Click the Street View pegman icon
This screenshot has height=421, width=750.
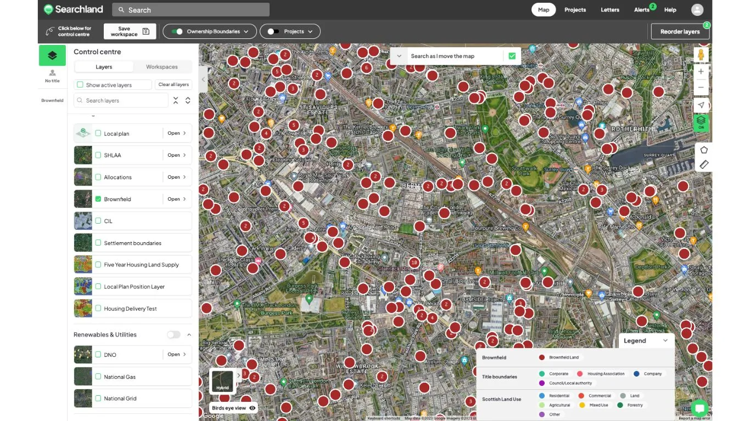[701, 55]
